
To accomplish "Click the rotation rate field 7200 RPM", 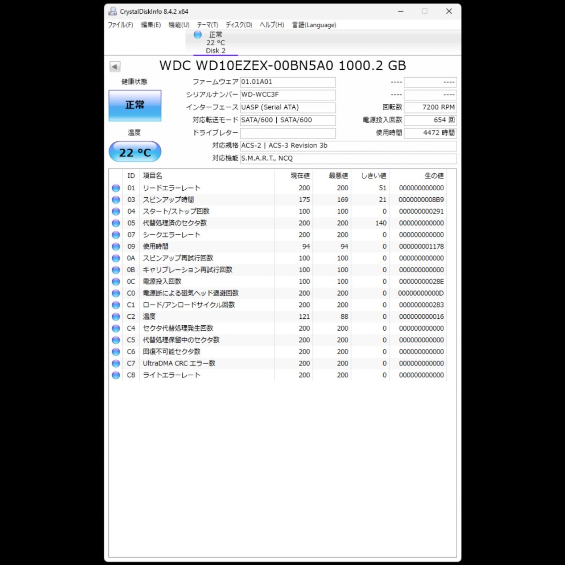I will pyautogui.click(x=430, y=108).
